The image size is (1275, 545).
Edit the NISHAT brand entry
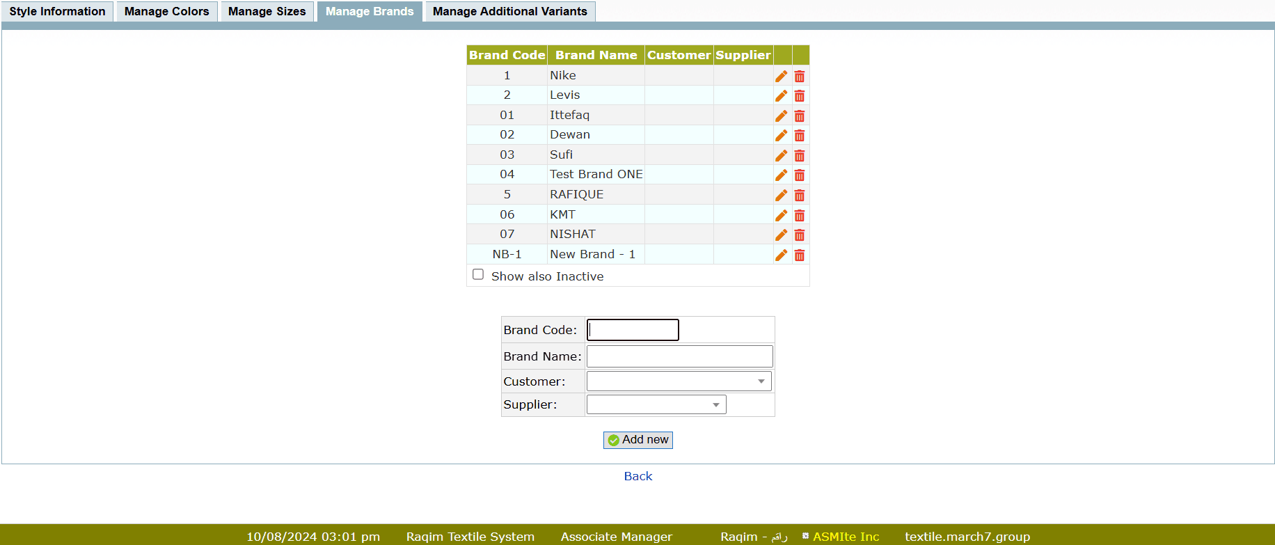[781, 235]
